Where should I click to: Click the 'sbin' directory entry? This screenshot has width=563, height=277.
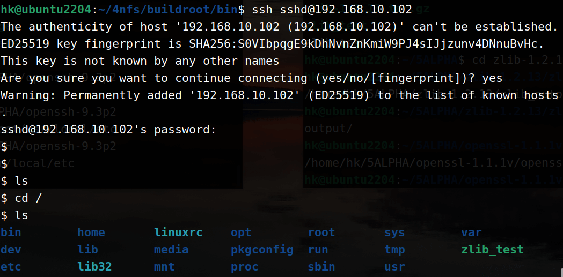(321, 267)
